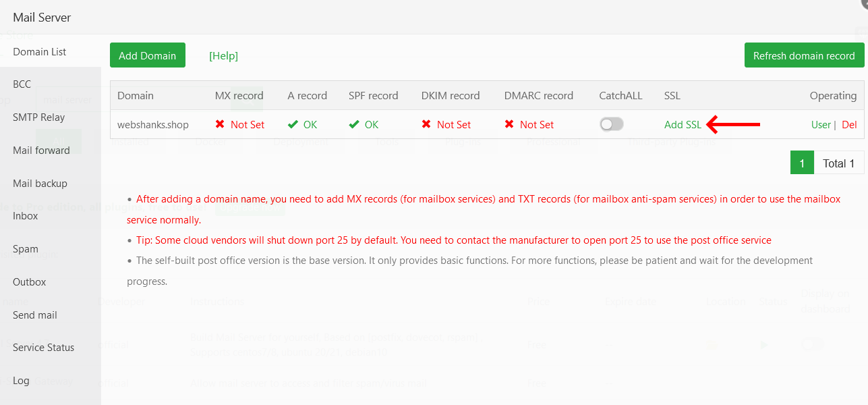
Task: Click the SSL column header
Action: coord(672,96)
